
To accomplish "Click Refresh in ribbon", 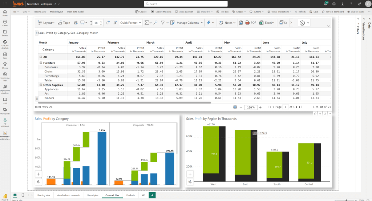I will point(300,12).
